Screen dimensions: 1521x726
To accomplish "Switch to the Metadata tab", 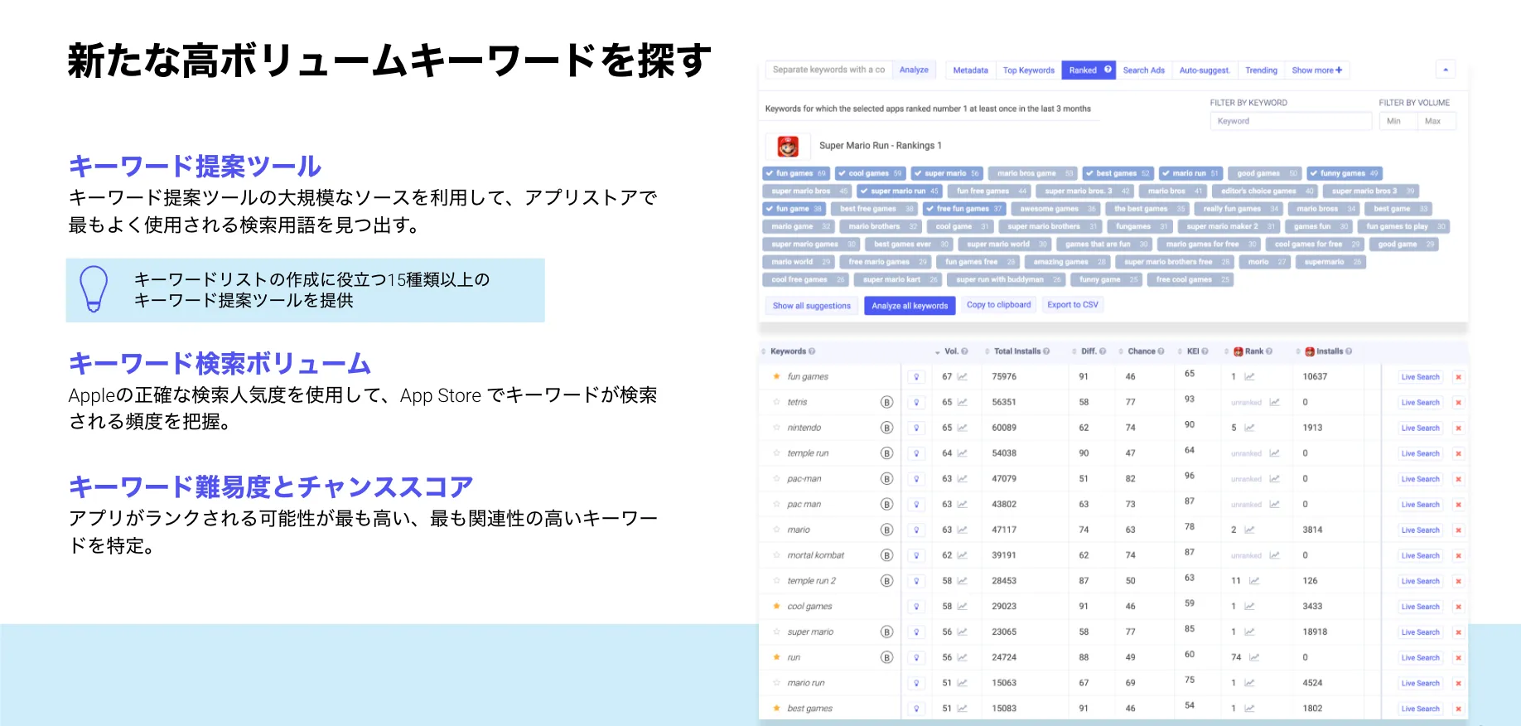I will 970,70.
